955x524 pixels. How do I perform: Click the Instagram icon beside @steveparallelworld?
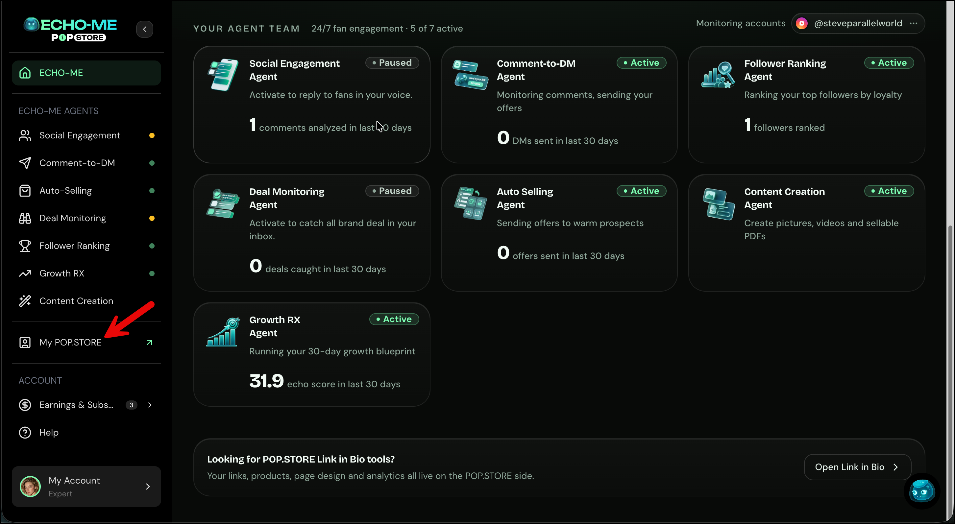click(x=801, y=23)
